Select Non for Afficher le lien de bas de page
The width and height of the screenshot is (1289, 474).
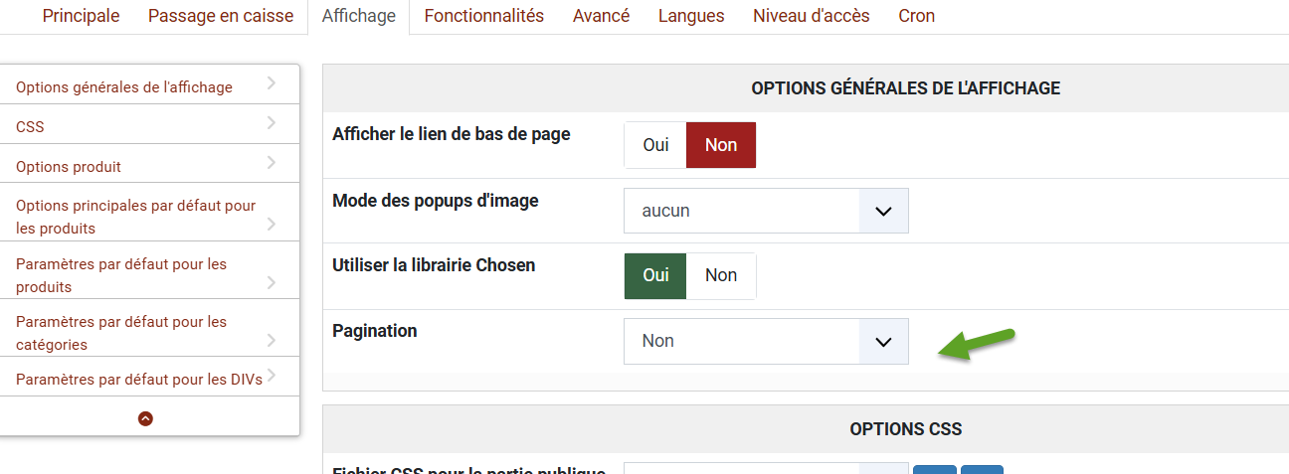[x=721, y=145]
